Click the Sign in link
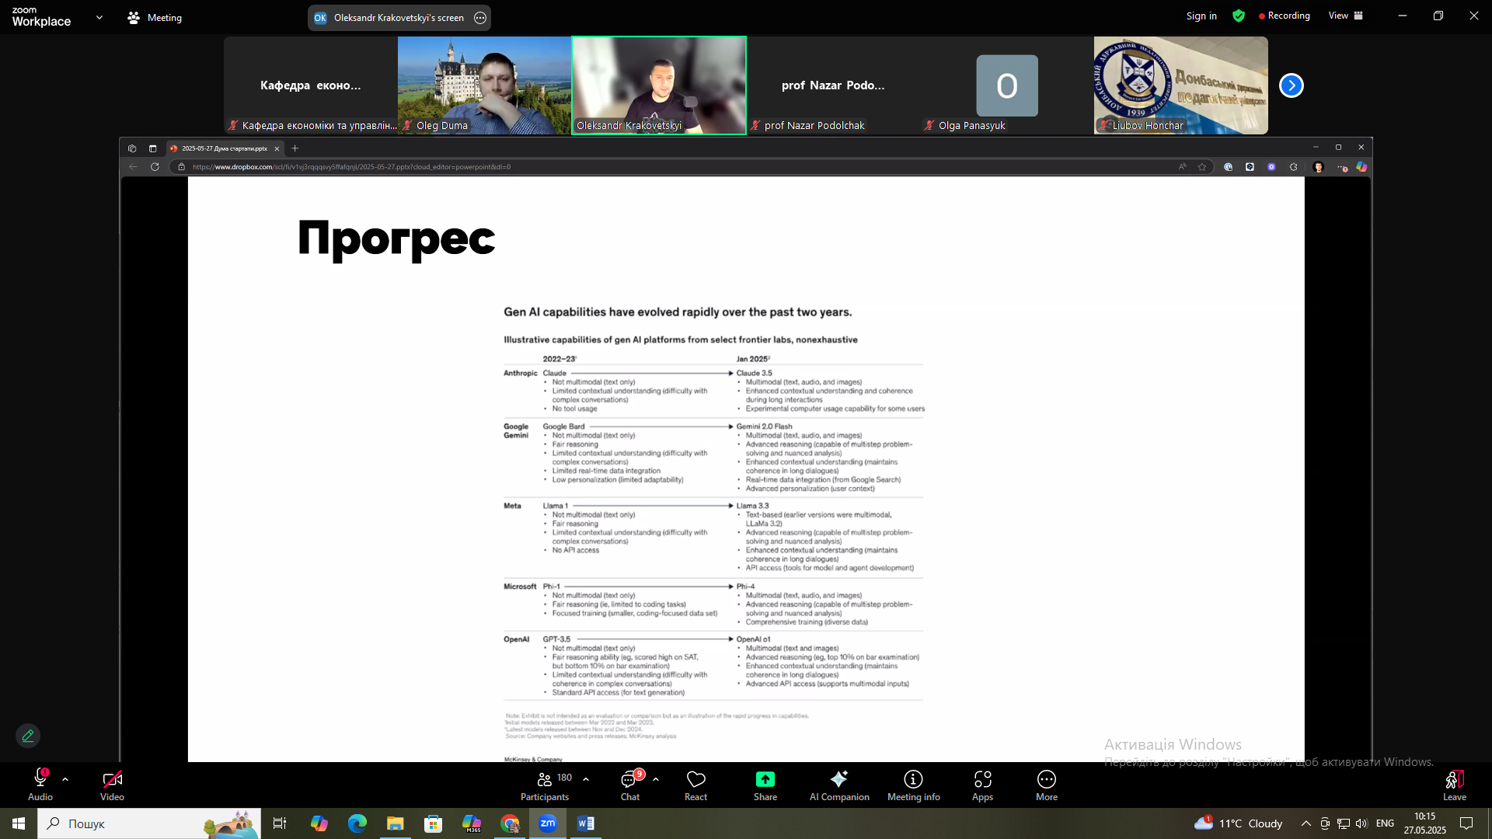Viewport: 1492px width, 839px height. pyautogui.click(x=1201, y=16)
